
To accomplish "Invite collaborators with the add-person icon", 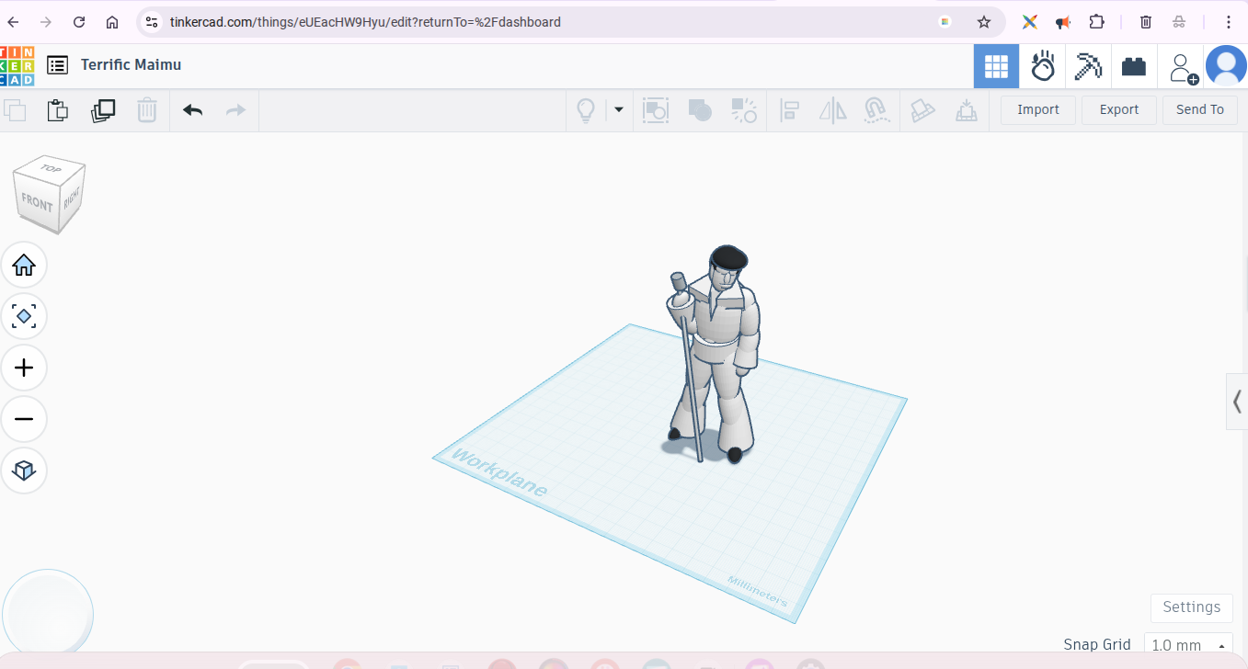I will point(1182,67).
